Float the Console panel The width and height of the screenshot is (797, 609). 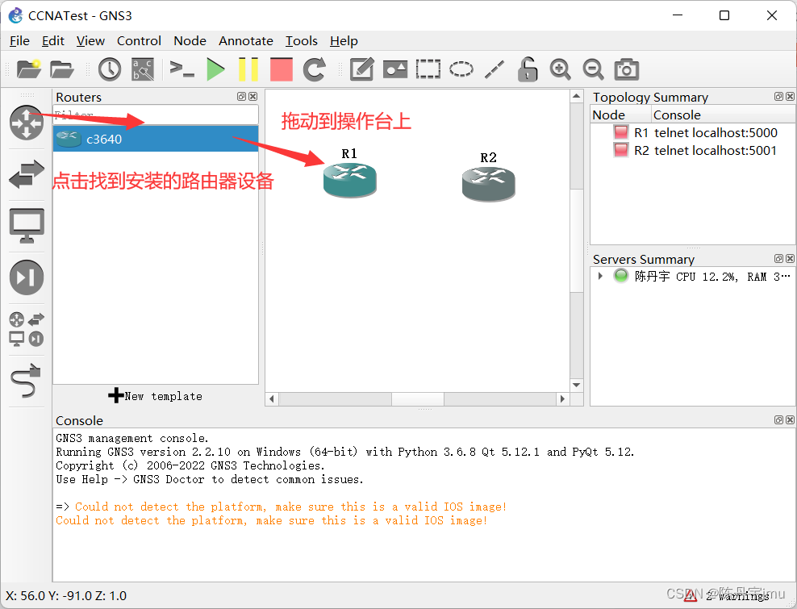click(778, 419)
